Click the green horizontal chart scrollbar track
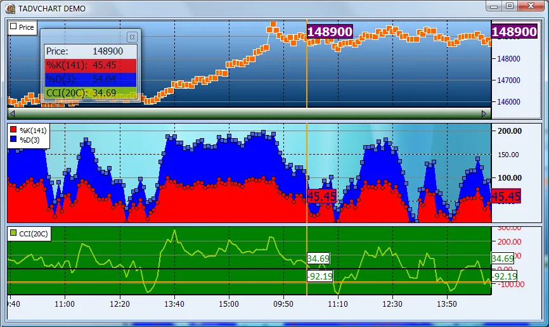549x327 pixels. coord(248,113)
